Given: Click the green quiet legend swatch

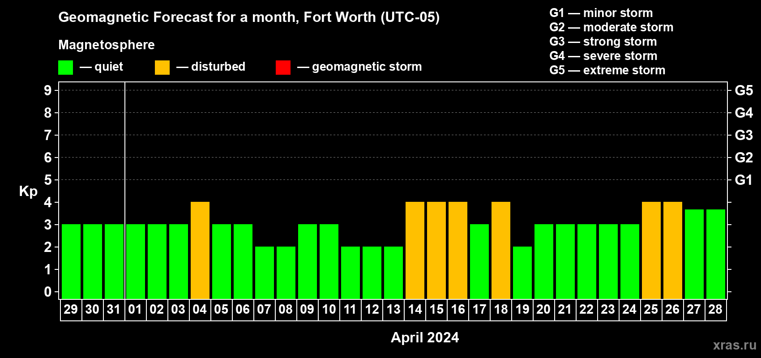Looking at the screenshot, I should [x=65, y=68].
